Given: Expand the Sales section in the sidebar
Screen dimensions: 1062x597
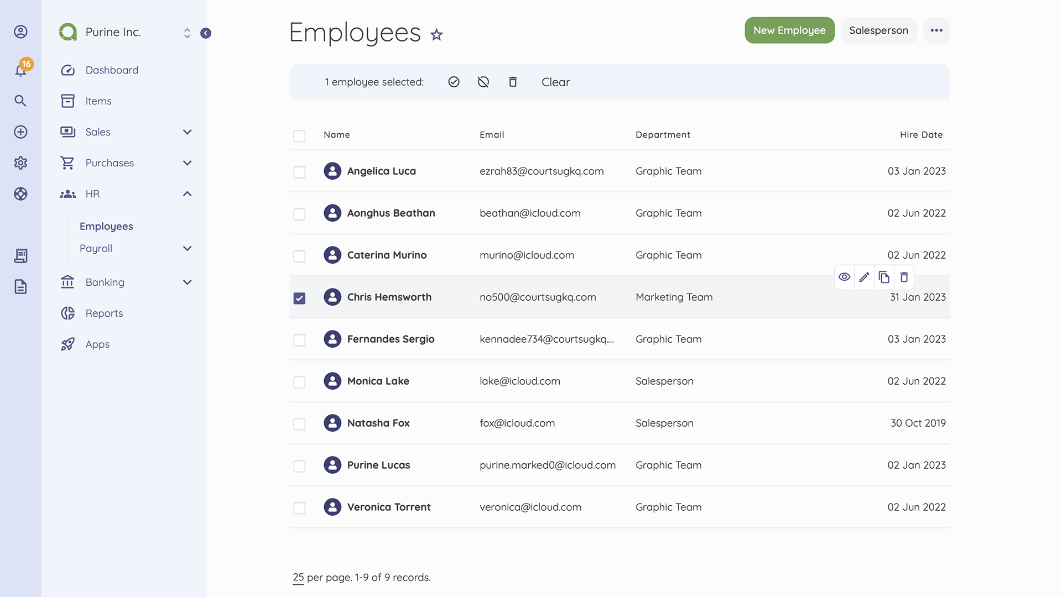Looking at the screenshot, I should (x=187, y=132).
